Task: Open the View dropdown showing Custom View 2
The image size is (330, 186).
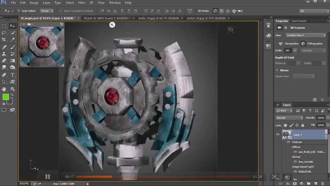Action: click(x=305, y=35)
